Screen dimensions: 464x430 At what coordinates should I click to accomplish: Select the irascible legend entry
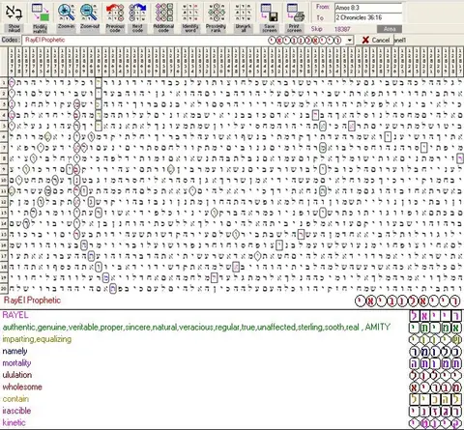coord(16,411)
